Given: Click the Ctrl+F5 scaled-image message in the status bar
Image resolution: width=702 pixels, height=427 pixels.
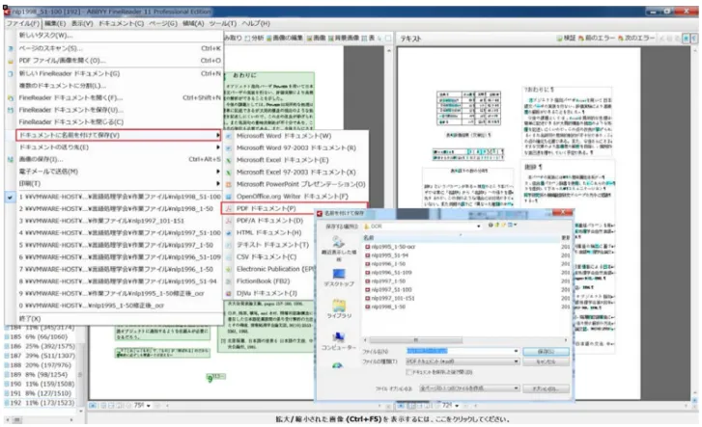Looking at the screenshot, I should click(392, 419).
